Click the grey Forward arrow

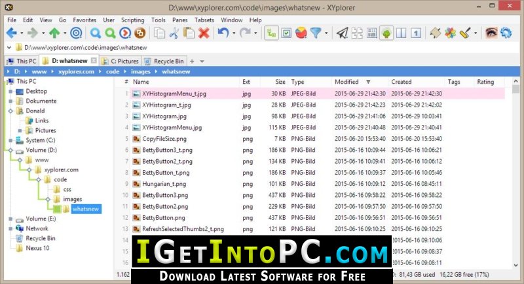[x=33, y=33]
